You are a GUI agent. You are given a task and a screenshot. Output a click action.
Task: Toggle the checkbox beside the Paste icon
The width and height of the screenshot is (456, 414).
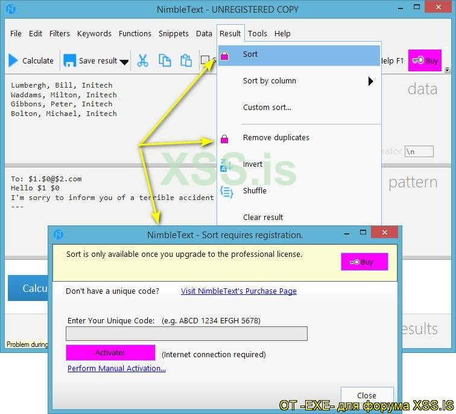(205, 60)
